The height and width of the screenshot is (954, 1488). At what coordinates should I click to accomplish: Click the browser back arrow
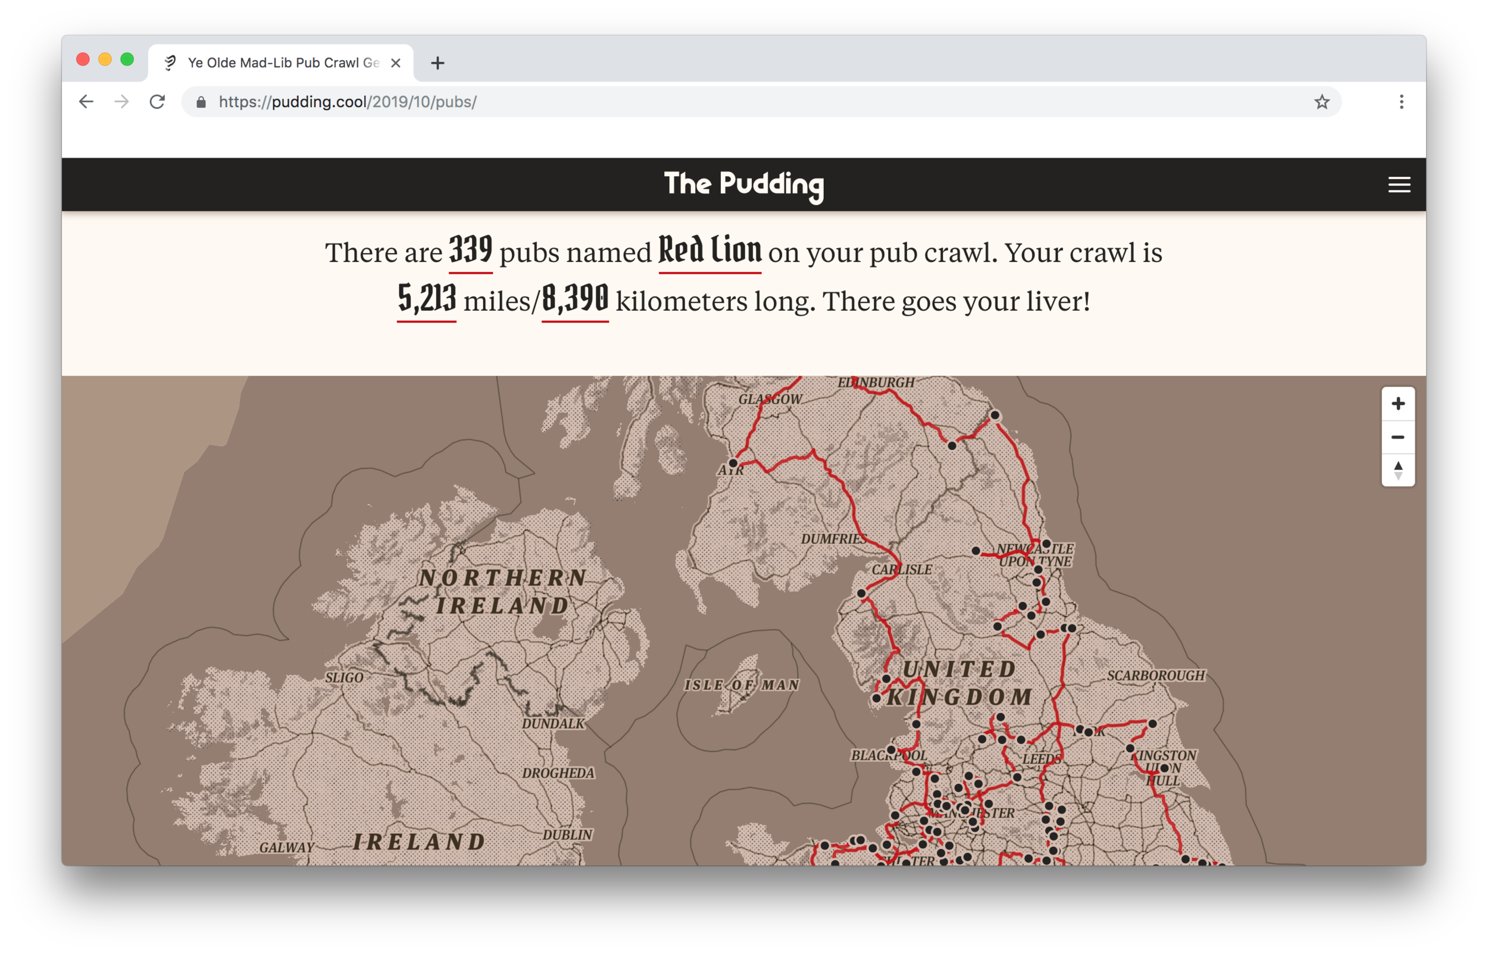pos(86,102)
